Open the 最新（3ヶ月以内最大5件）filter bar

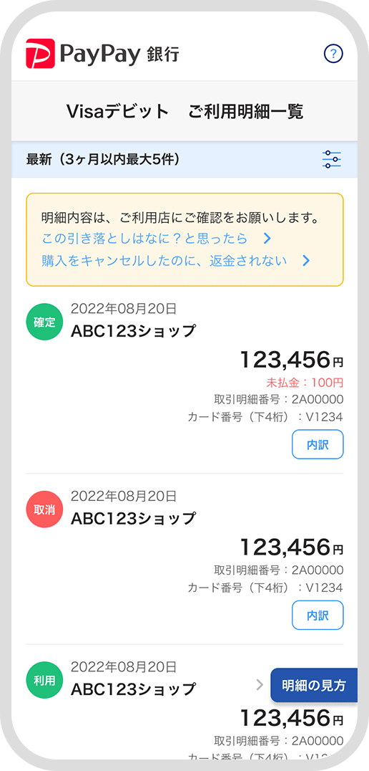(184, 160)
